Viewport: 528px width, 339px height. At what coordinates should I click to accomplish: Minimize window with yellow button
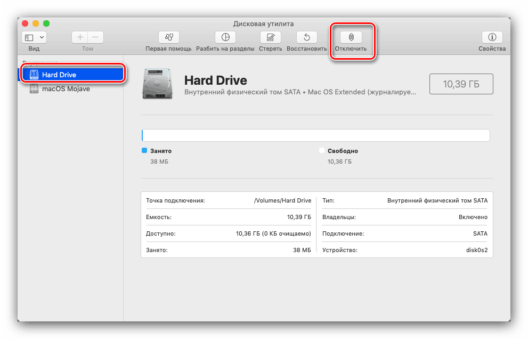(x=36, y=23)
